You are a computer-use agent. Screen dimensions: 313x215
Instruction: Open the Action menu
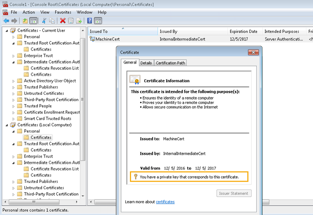coord(29,12)
